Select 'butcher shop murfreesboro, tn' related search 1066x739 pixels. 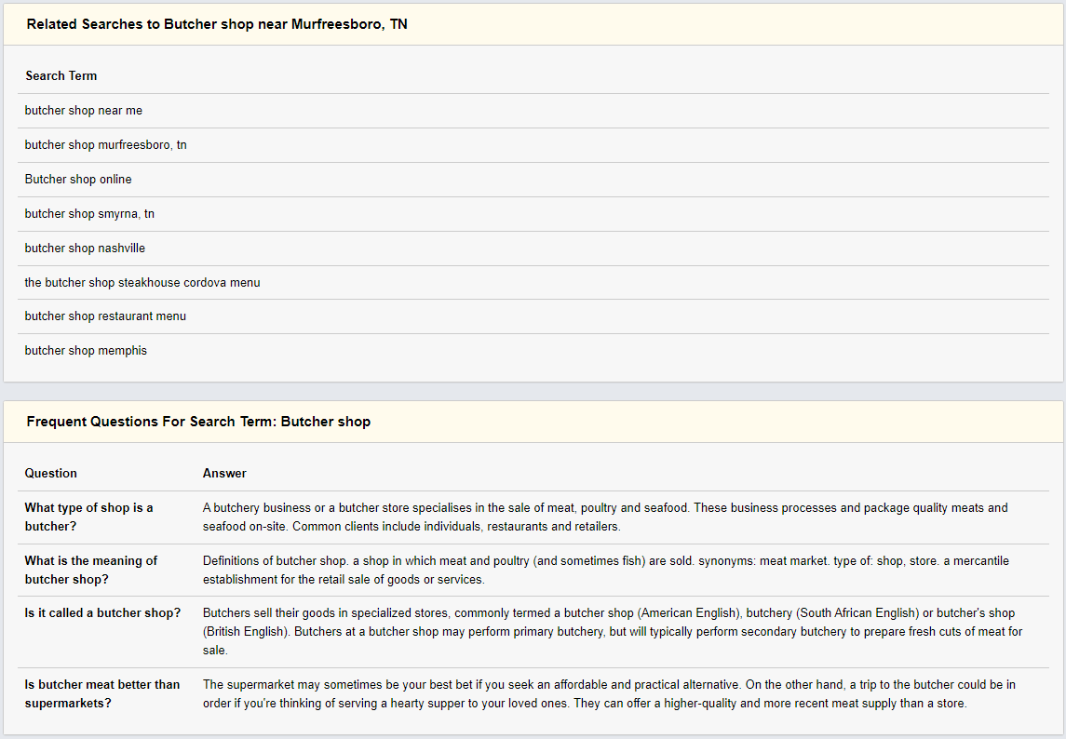(x=105, y=145)
